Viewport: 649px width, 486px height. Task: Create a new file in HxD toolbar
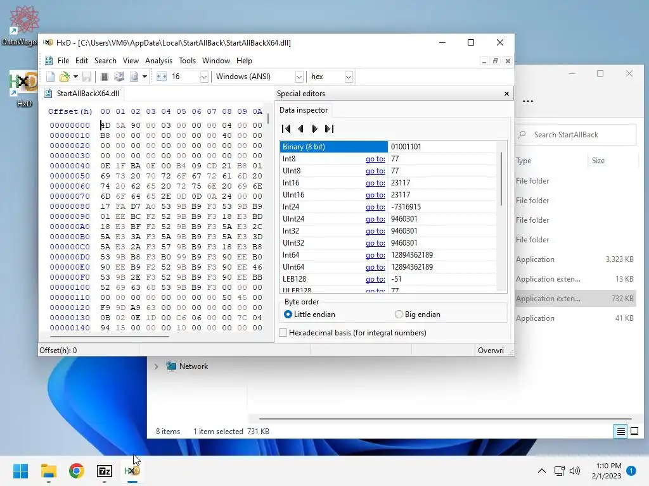pos(50,77)
